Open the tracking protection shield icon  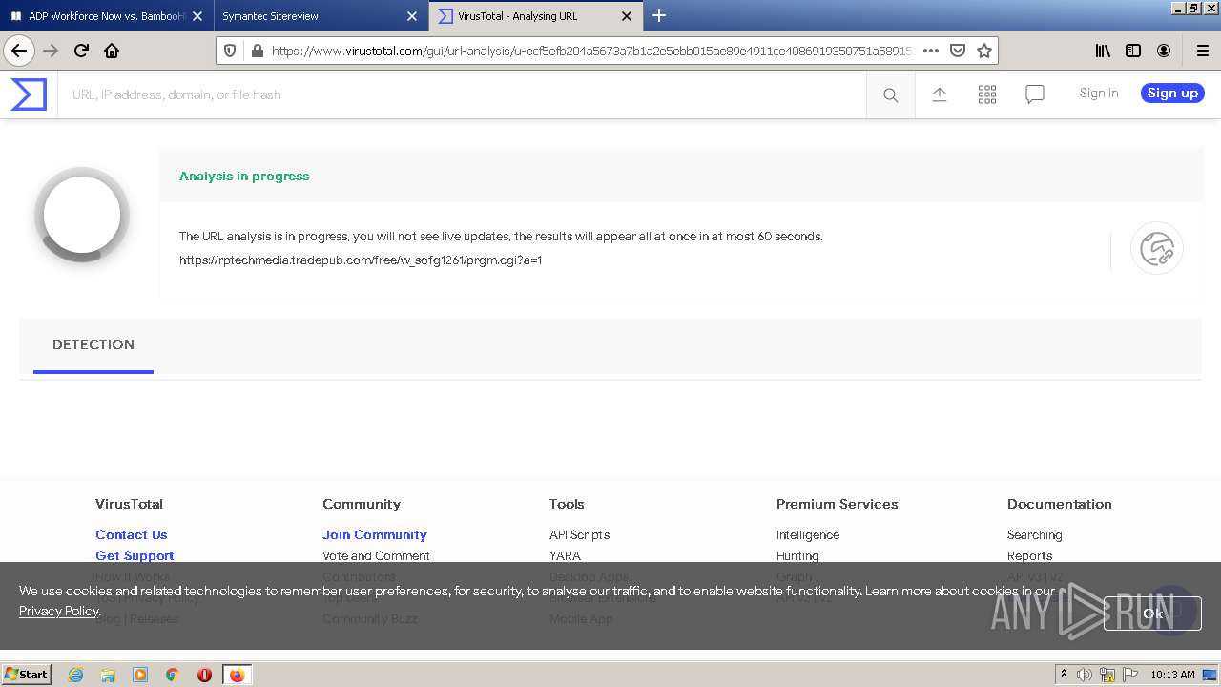point(230,51)
